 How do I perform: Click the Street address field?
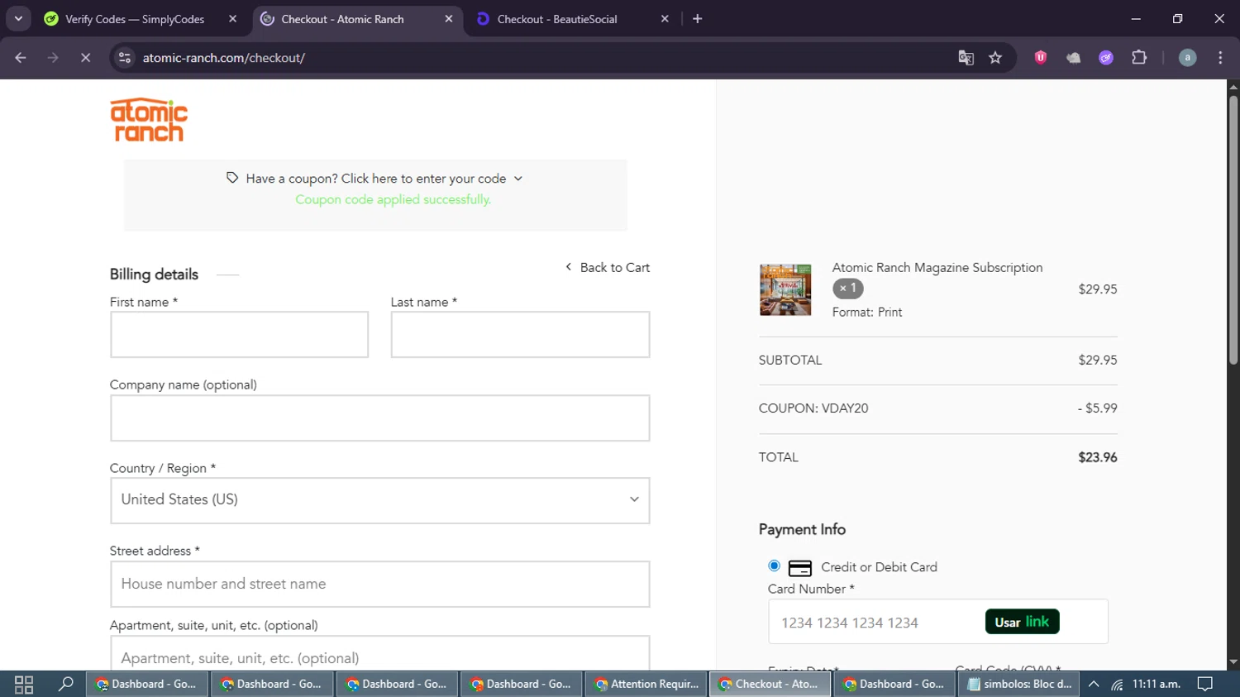tap(380, 585)
